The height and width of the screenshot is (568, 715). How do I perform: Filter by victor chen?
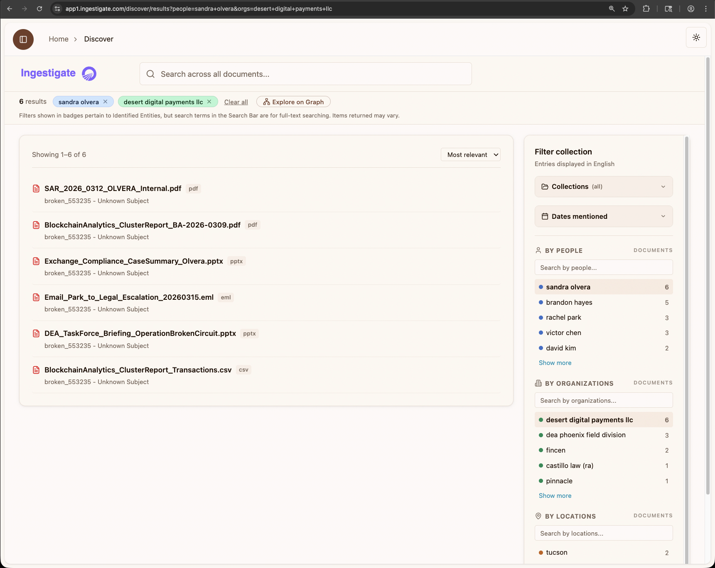pyautogui.click(x=604, y=333)
